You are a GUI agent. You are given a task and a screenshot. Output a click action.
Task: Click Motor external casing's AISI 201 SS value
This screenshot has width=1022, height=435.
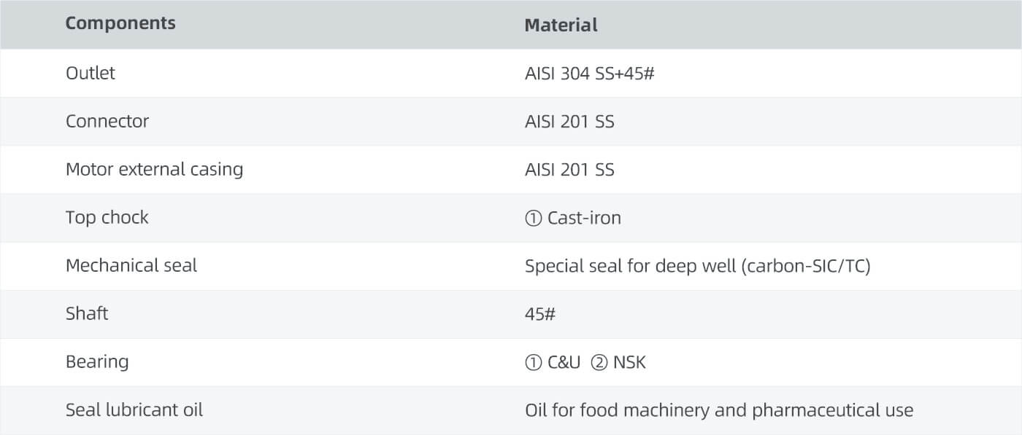tap(569, 170)
